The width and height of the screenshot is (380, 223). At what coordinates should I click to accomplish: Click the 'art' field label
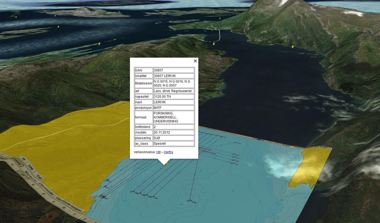click(x=143, y=91)
